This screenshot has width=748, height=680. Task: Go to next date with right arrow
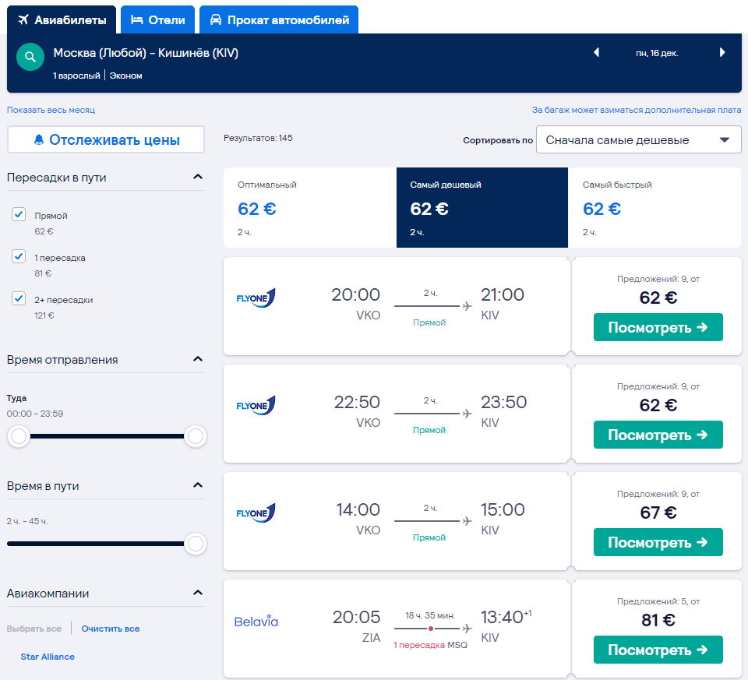722,53
